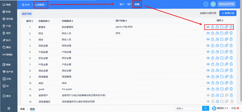
Task: Click the 旗舰版 4.3 version label
Action: [x=220, y=108]
